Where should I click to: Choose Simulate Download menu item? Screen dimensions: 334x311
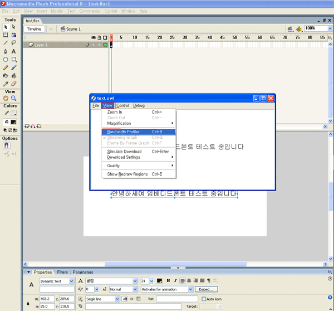click(139, 152)
